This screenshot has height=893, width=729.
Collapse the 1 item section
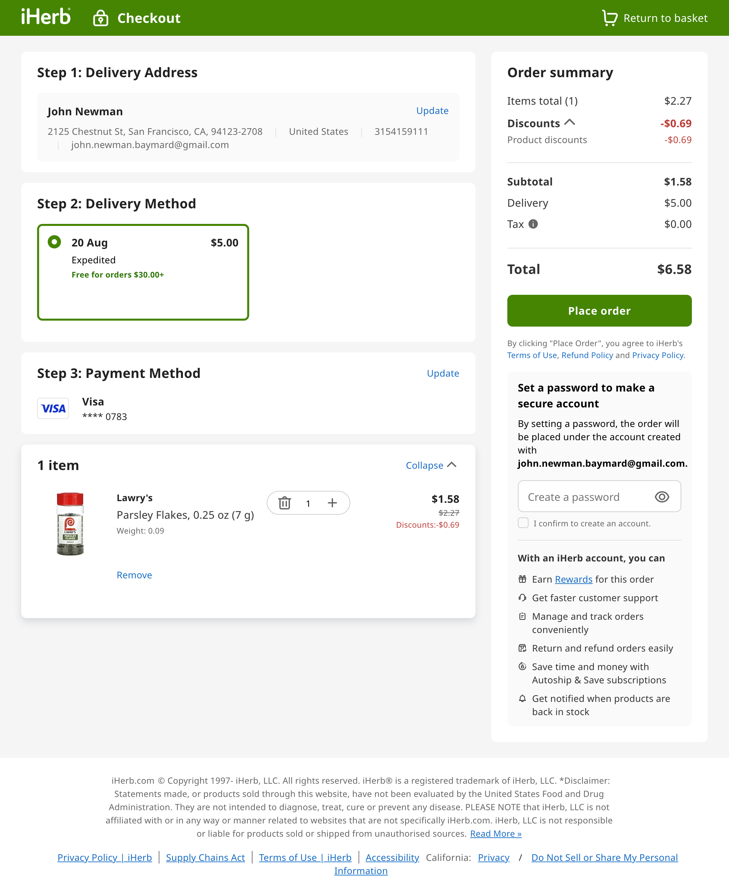(x=431, y=465)
